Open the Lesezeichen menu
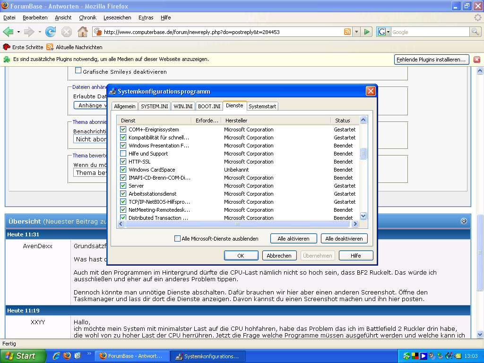The height and width of the screenshot is (363, 484). tap(117, 17)
